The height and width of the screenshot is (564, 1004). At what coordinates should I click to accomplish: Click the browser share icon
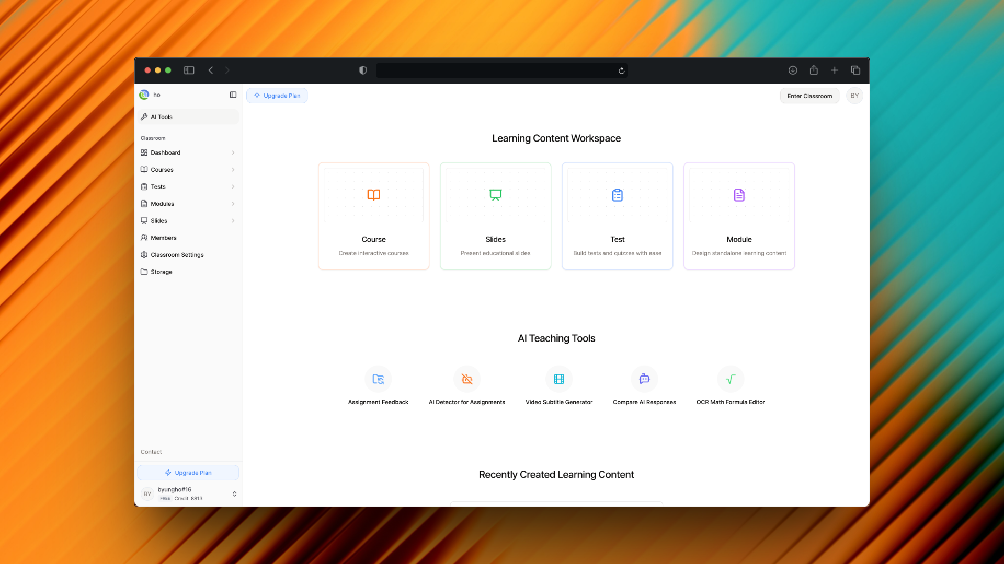(814, 70)
